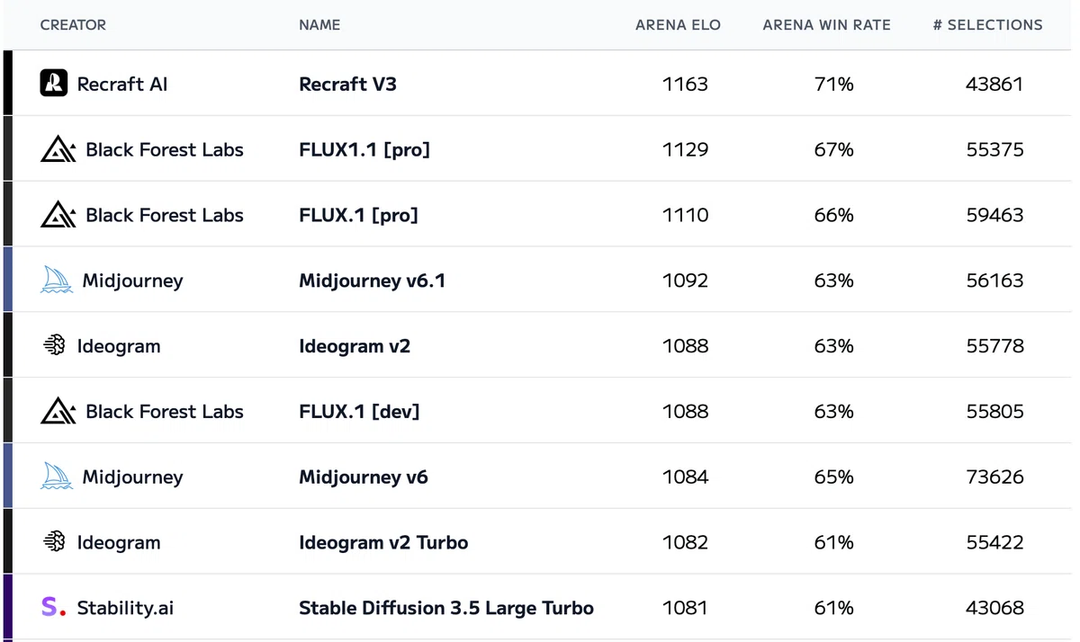Click the Ideogram brain icon beside Ideogram v2
This screenshot has width=1080, height=642.
click(x=54, y=345)
